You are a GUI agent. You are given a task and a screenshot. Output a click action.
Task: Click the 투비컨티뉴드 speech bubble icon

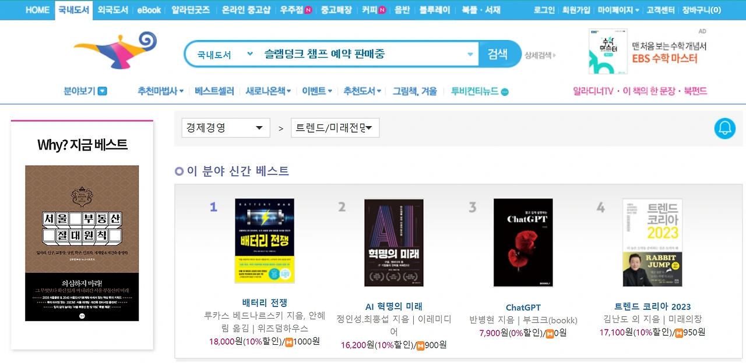pos(505,92)
